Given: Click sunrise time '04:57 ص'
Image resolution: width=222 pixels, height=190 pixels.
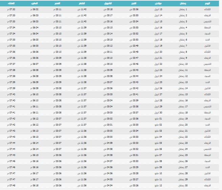Looking at the screenshot, I should tap(108, 161).
